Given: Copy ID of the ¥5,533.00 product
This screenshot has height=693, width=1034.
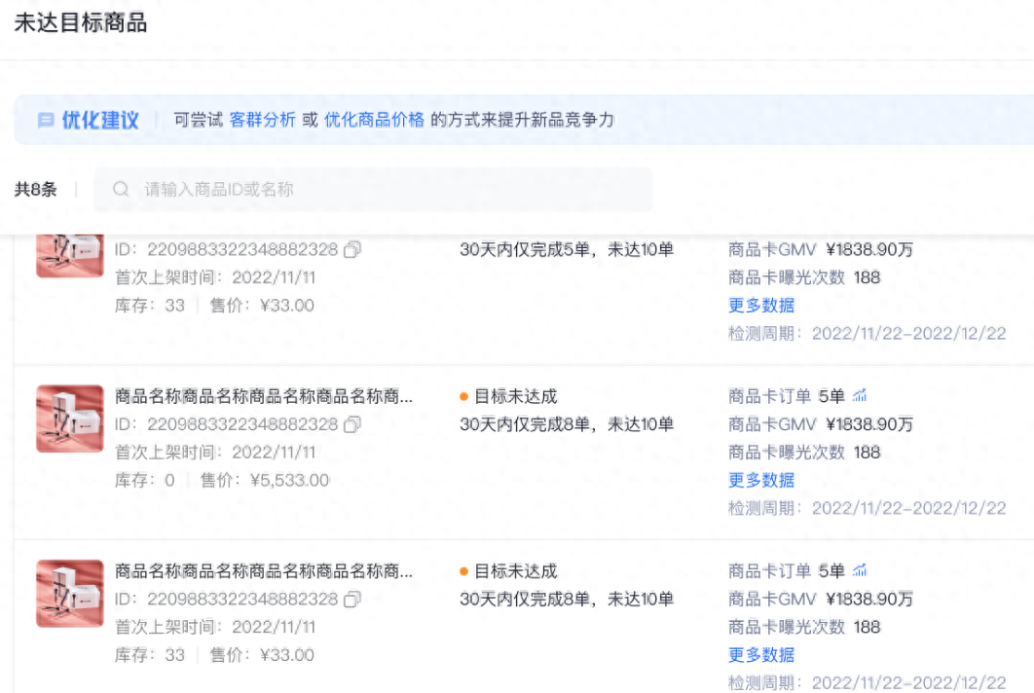Looking at the screenshot, I should pos(352,424).
